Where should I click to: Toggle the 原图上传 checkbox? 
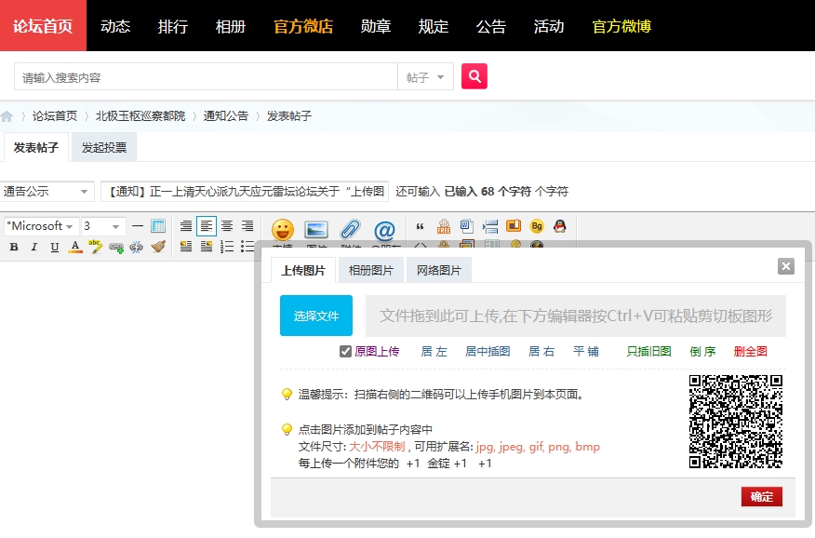point(345,352)
